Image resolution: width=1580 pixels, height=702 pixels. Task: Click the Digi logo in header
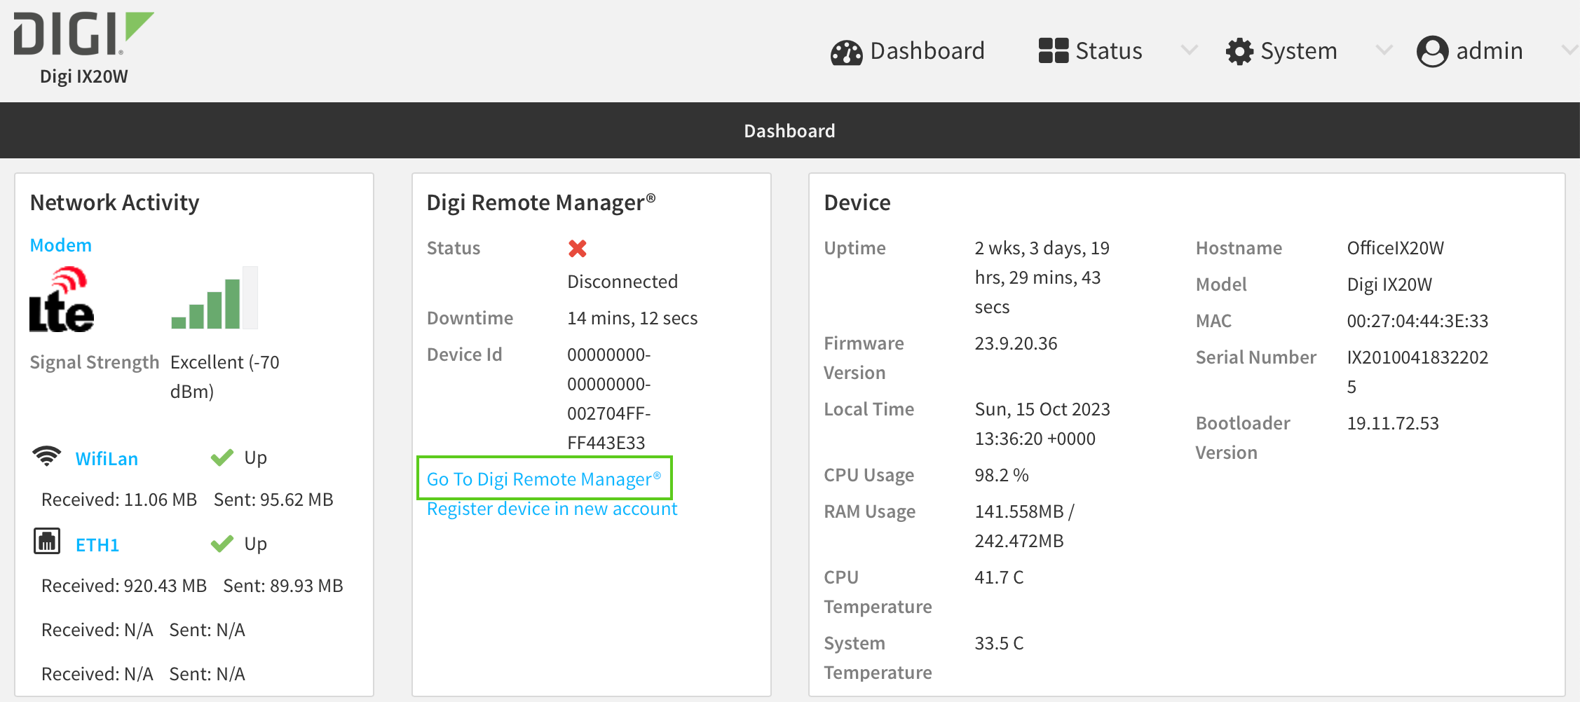pyautogui.click(x=83, y=35)
